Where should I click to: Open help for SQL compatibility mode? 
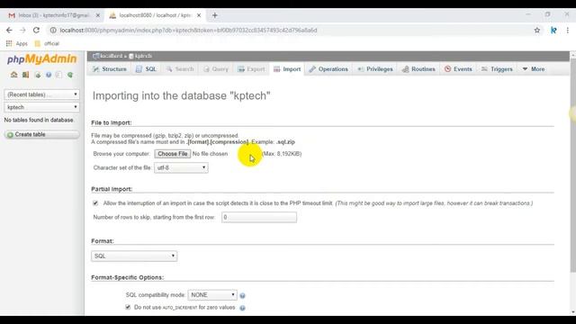pyautogui.click(x=242, y=295)
